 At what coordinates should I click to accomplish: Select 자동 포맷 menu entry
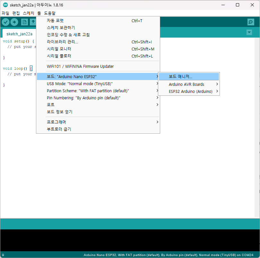click(x=98, y=21)
